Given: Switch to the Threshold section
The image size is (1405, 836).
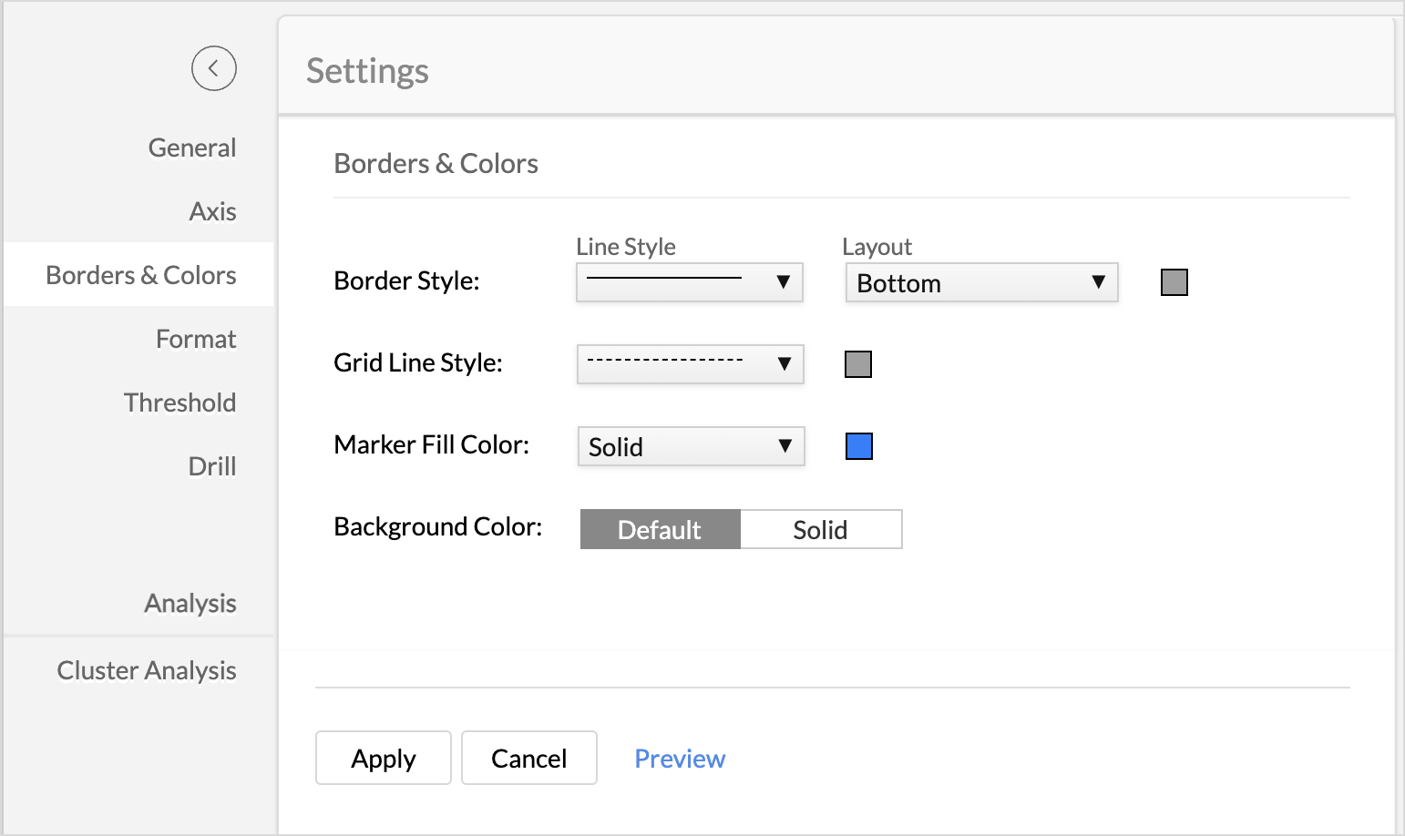Looking at the screenshot, I should click(179, 403).
